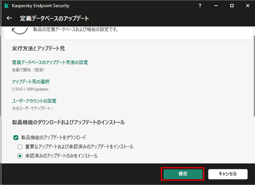Open ユーザーアカウントの設定 link
The height and width of the screenshot is (185, 255).
click(34, 101)
